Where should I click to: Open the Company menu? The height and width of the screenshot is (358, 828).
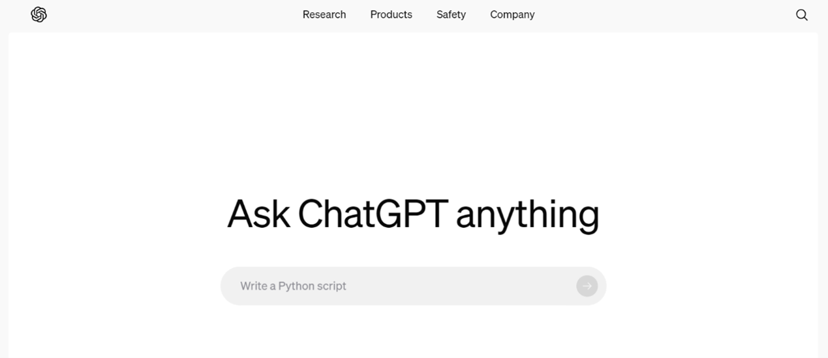pyautogui.click(x=512, y=14)
